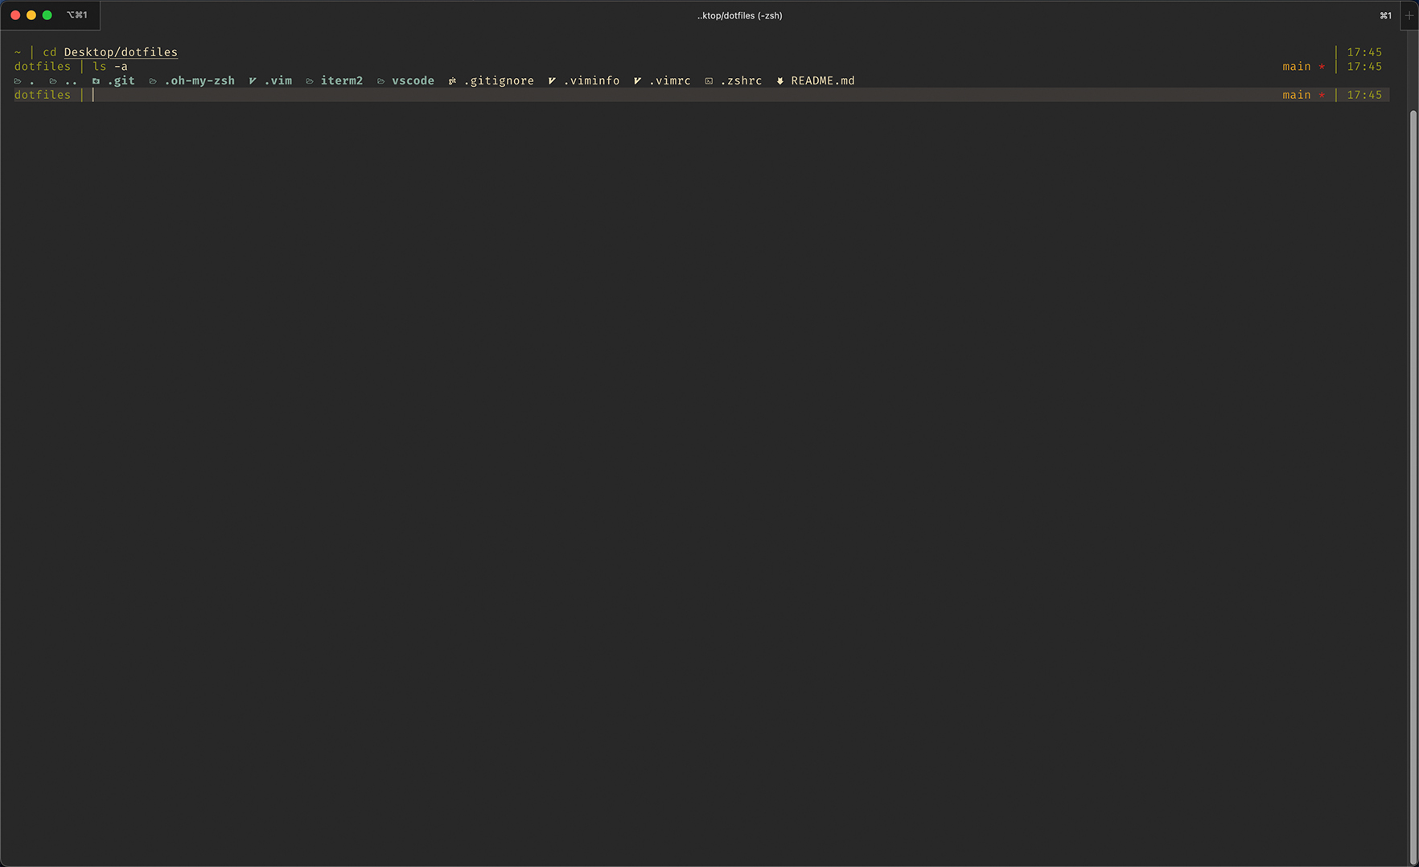This screenshot has height=867, width=1419.
Task: Click the .git directory name
Action: tap(121, 80)
